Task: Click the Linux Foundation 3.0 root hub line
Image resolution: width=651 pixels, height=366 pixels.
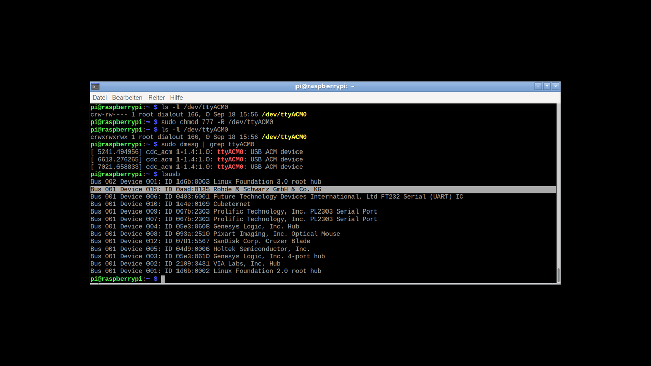Action: [x=205, y=181]
